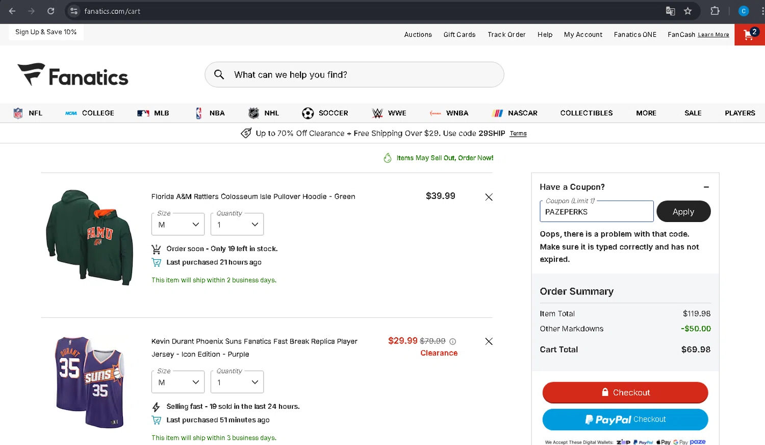This screenshot has width=765, height=445.
Task: Click FanCash Learn More link
Action: (x=713, y=35)
